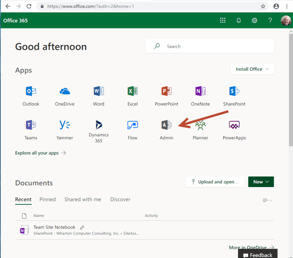The height and width of the screenshot is (258, 293).
Task: Switch to the Pinned tab
Action: click(x=48, y=200)
